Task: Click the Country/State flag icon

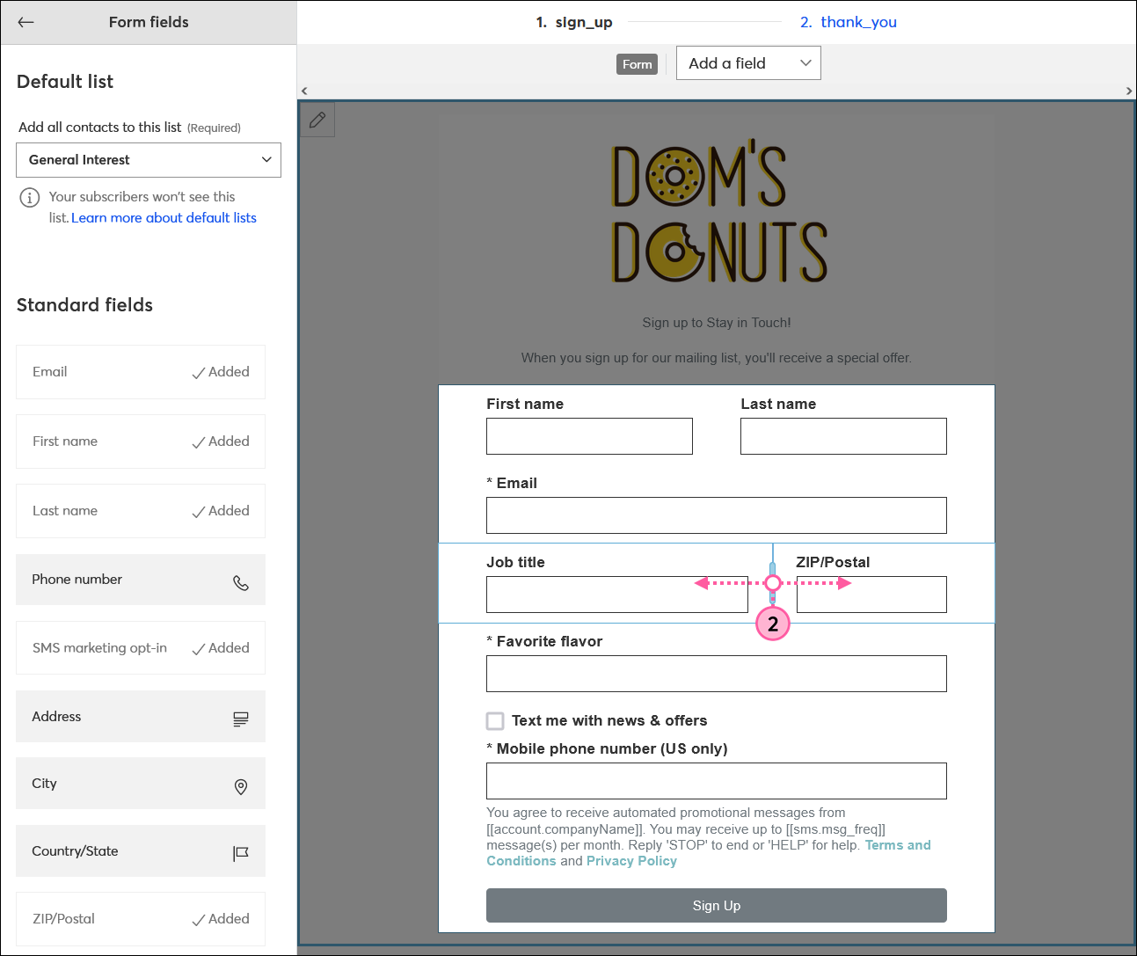Action: pyautogui.click(x=241, y=853)
